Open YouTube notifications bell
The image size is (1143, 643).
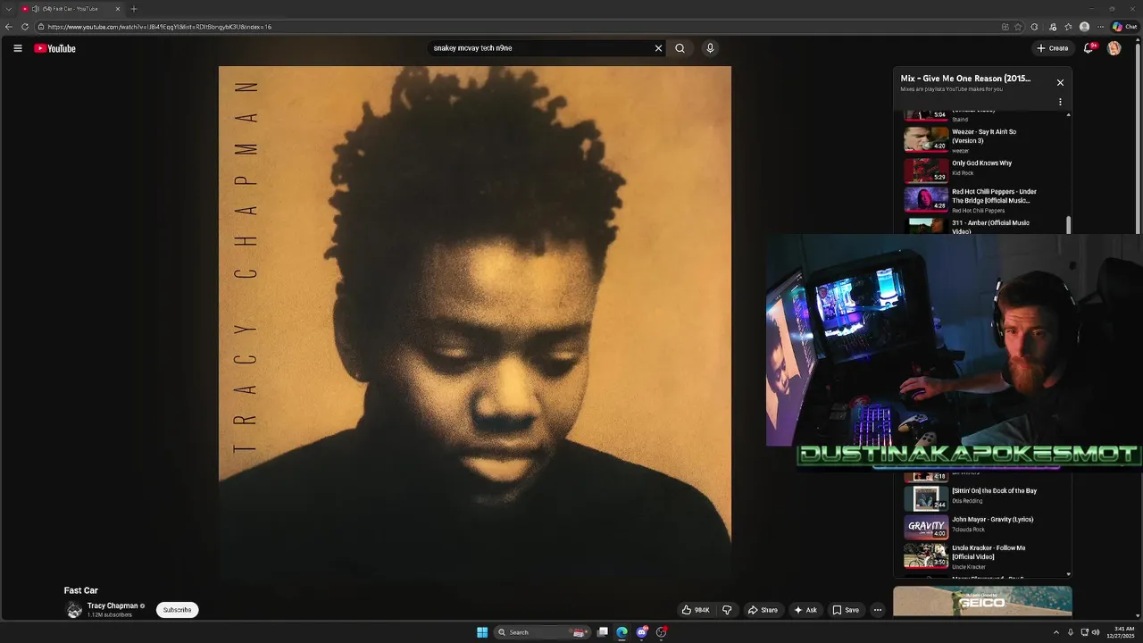click(1088, 48)
